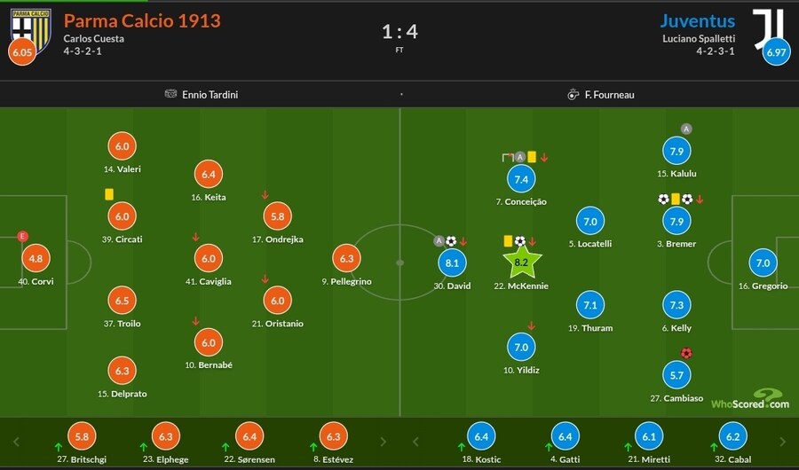Click the stadium icon beside Ennio Tardini
This screenshot has height=470, width=799.
[x=170, y=94]
